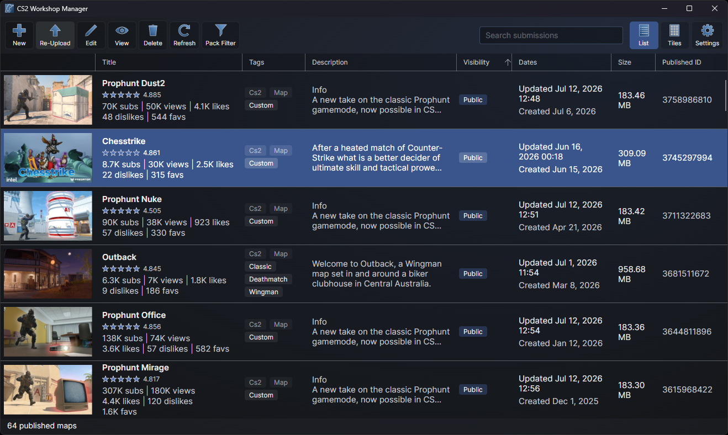Click the Custom tag for Chesstrike
The height and width of the screenshot is (435, 728).
[261, 163]
